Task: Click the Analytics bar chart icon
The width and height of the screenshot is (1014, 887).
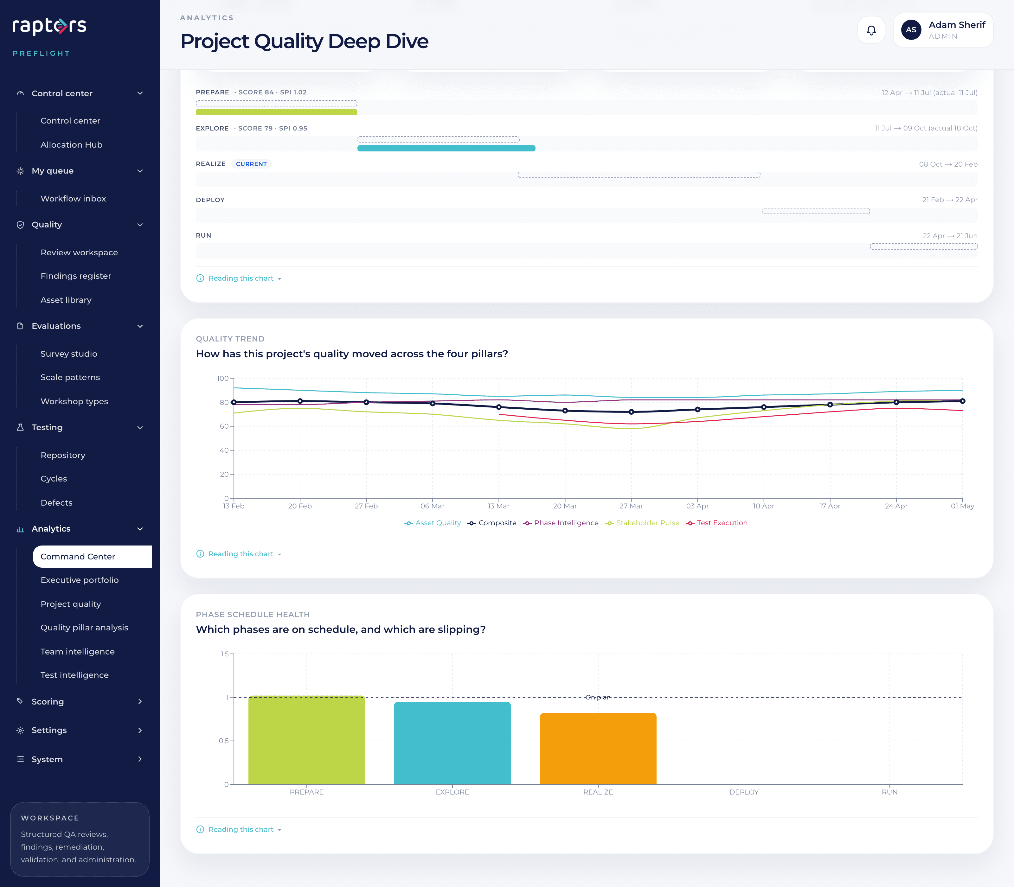Action: click(x=20, y=529)
